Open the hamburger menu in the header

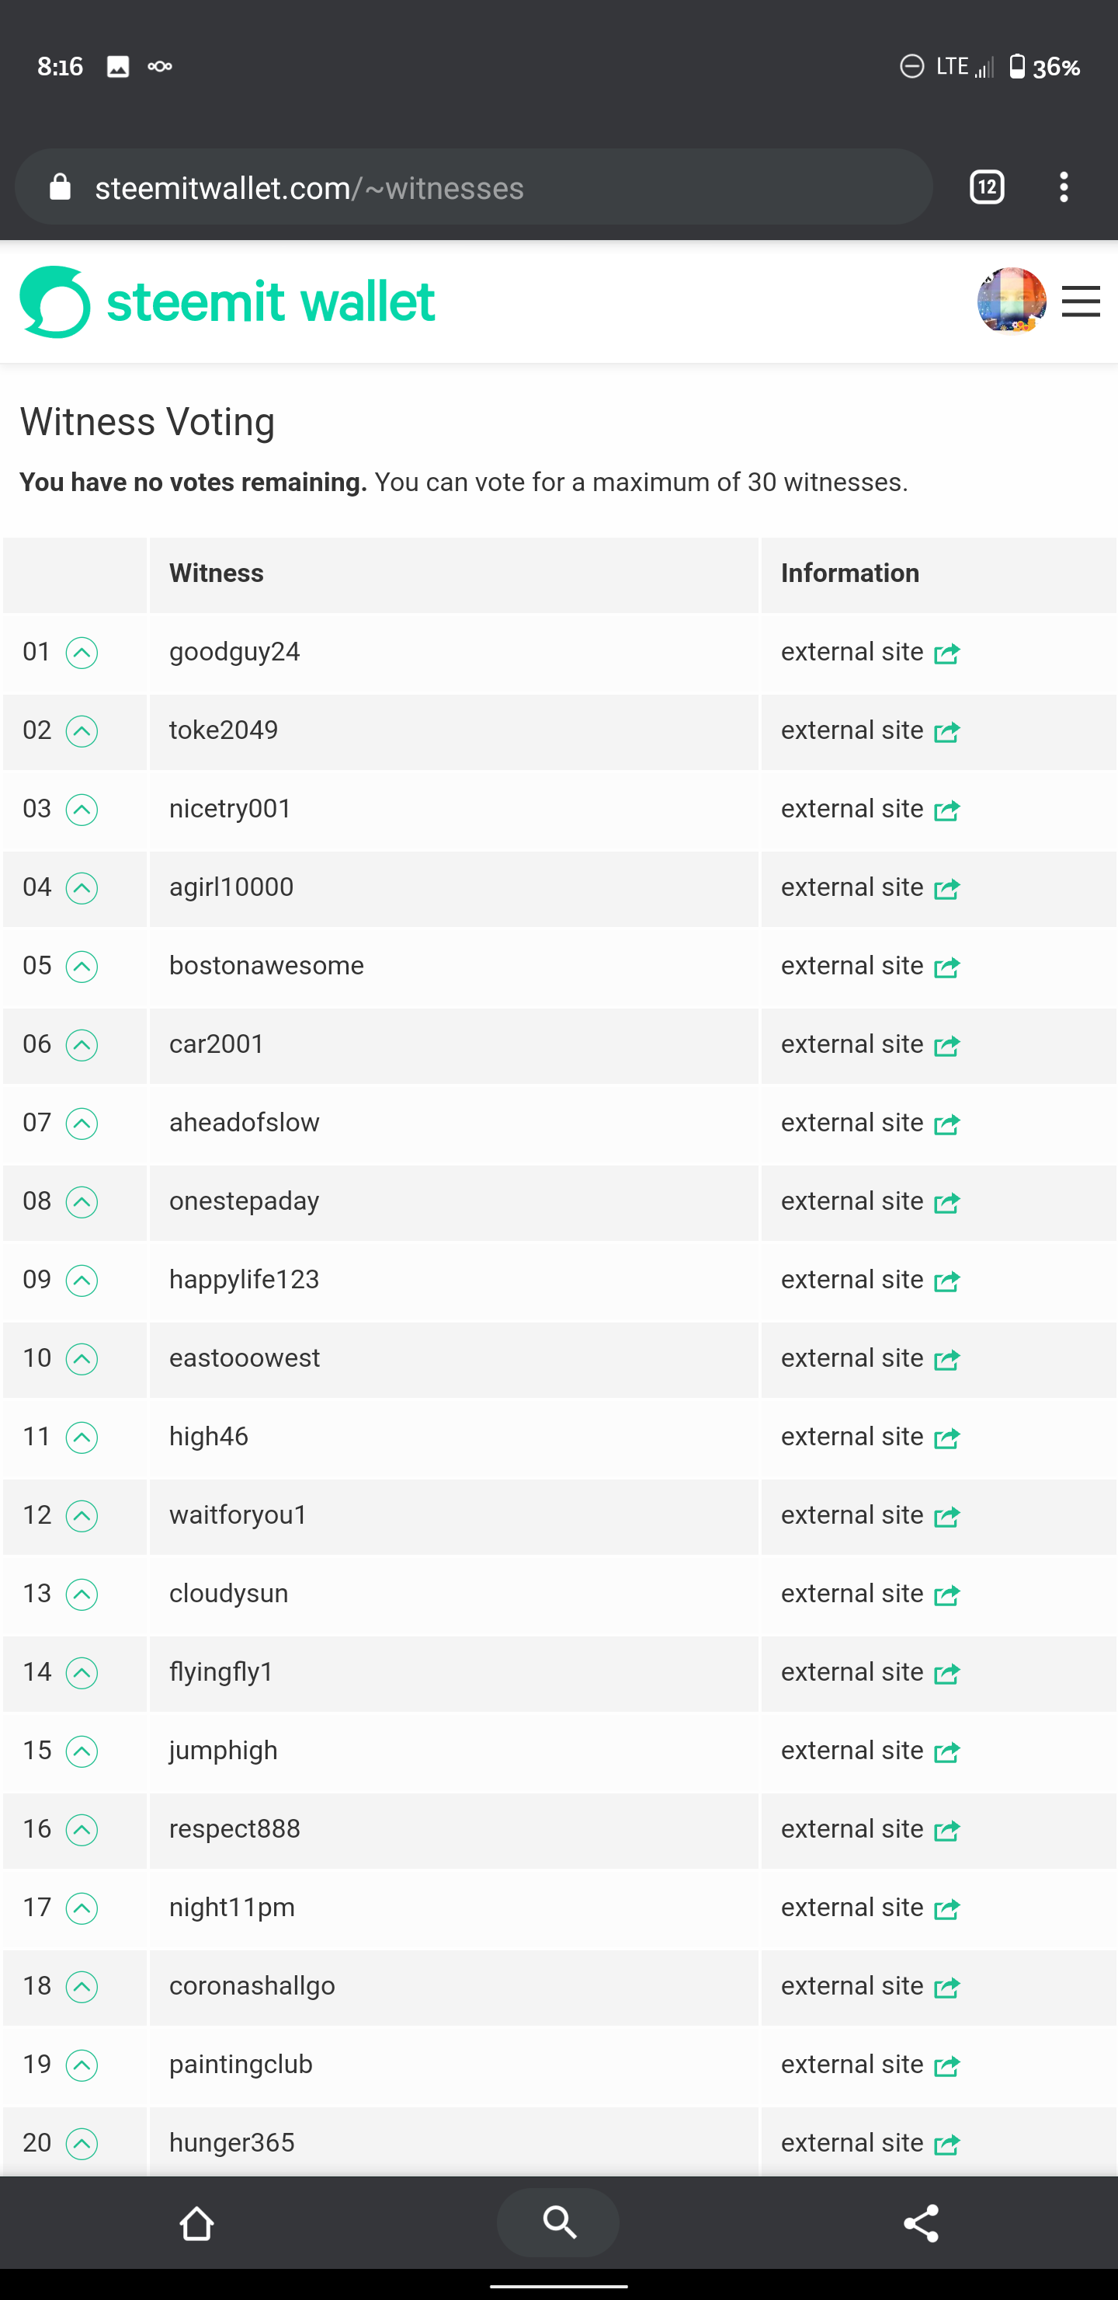(1081, 301)
